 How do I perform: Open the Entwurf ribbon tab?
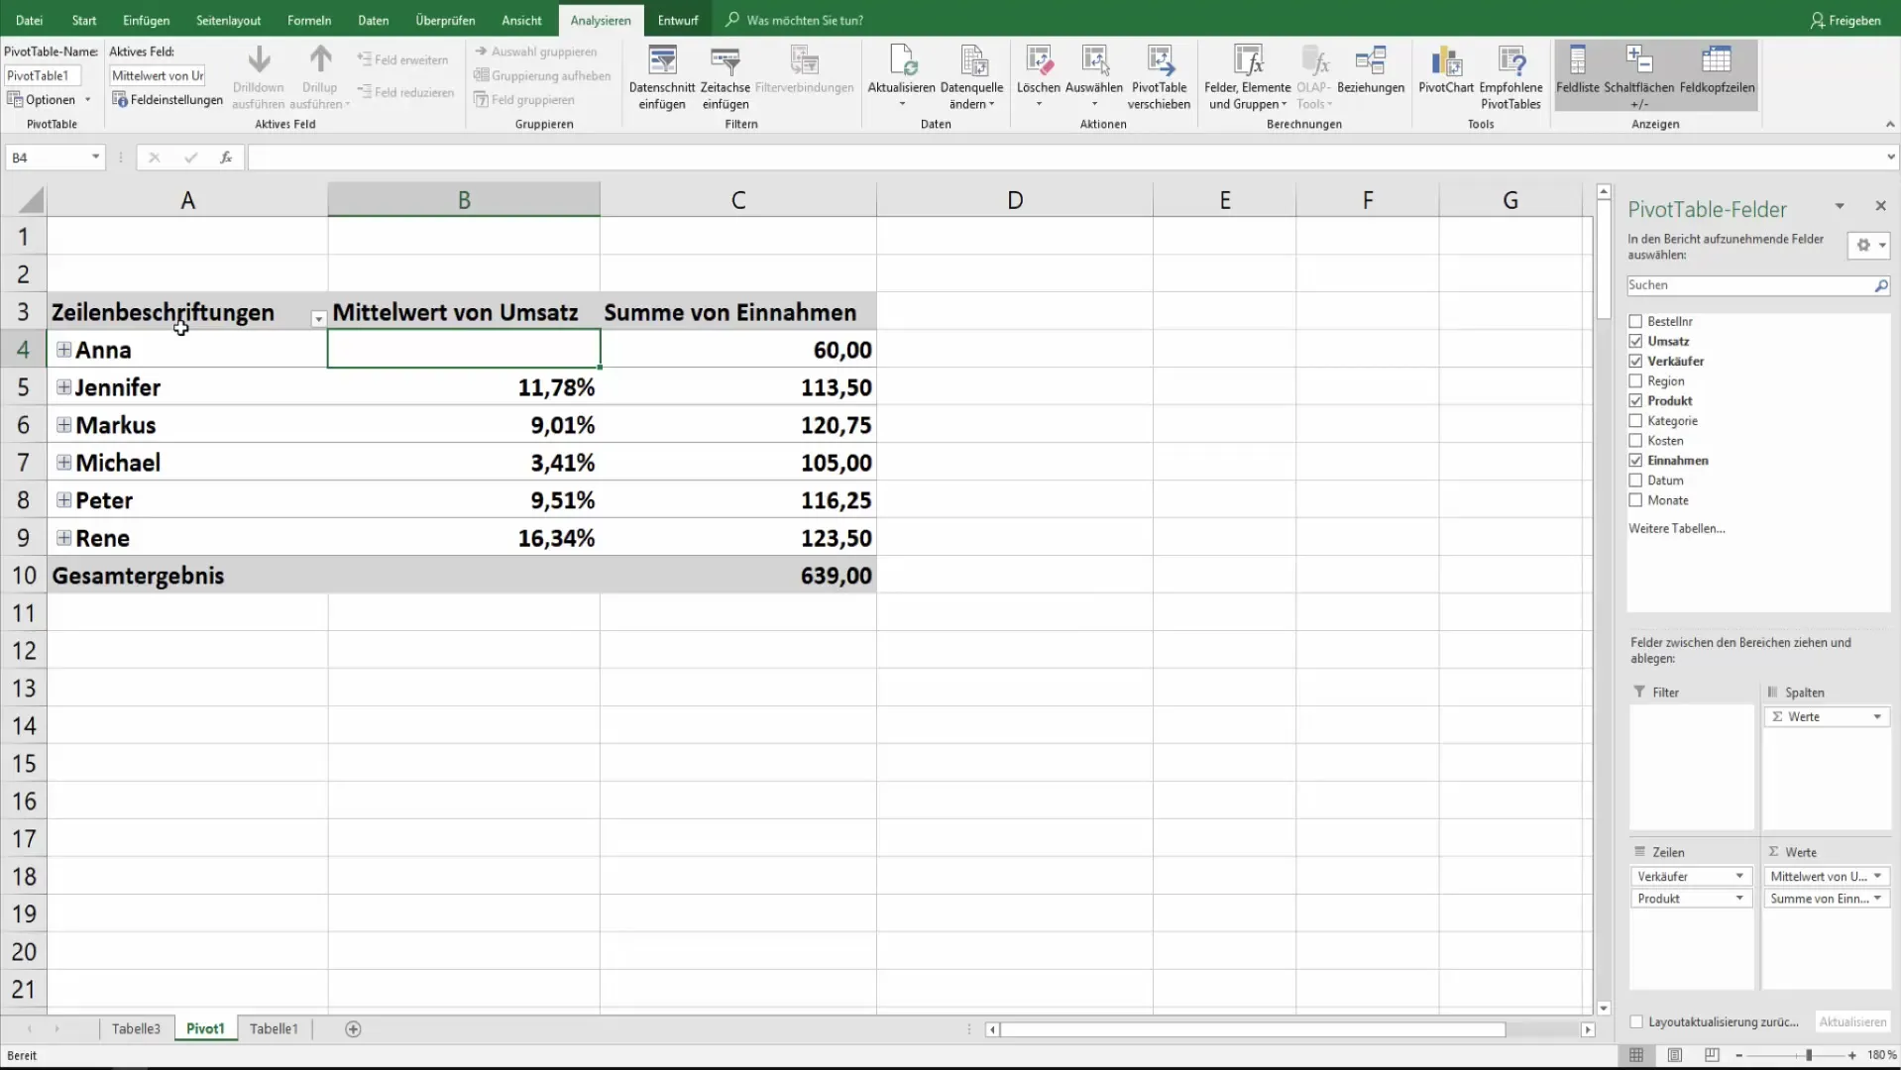678,20
